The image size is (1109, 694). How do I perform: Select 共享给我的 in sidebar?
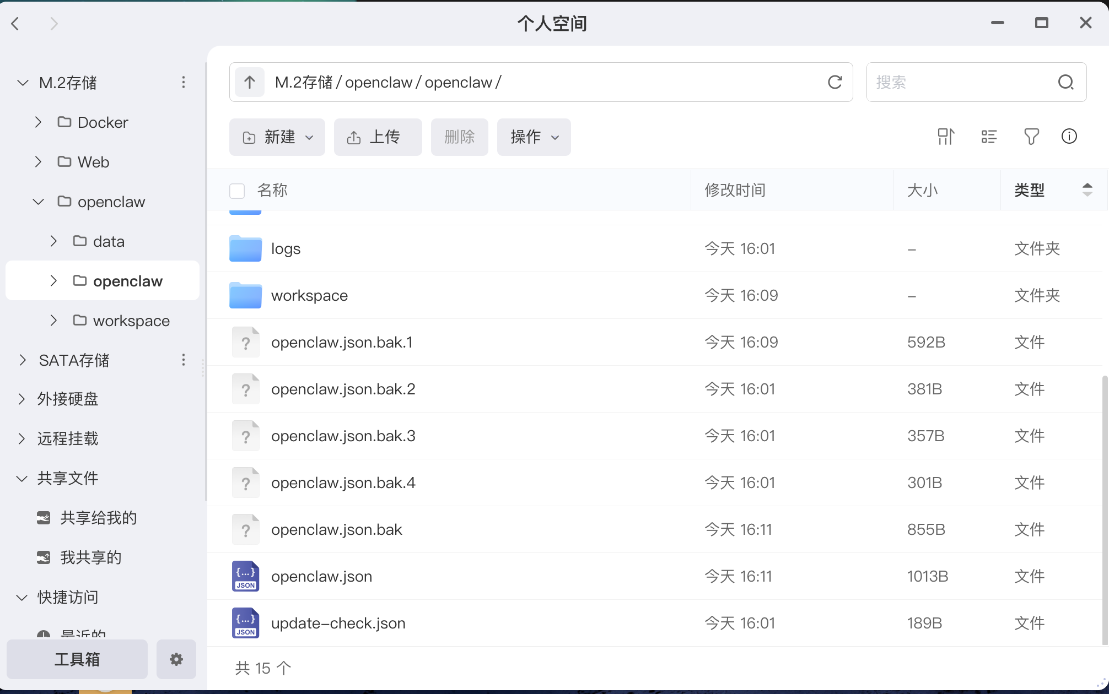[x=98, y=518]
